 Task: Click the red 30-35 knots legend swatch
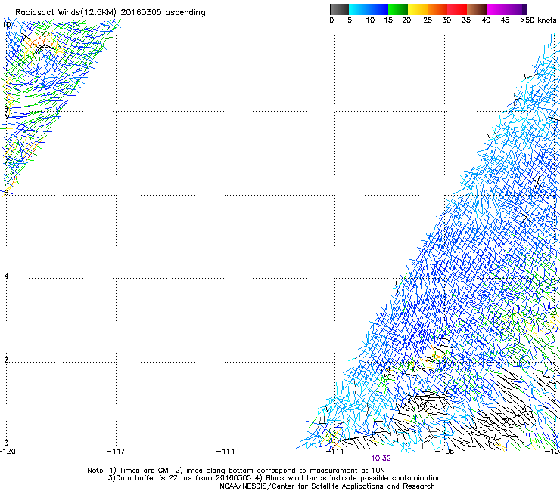(x=457, y=9)
